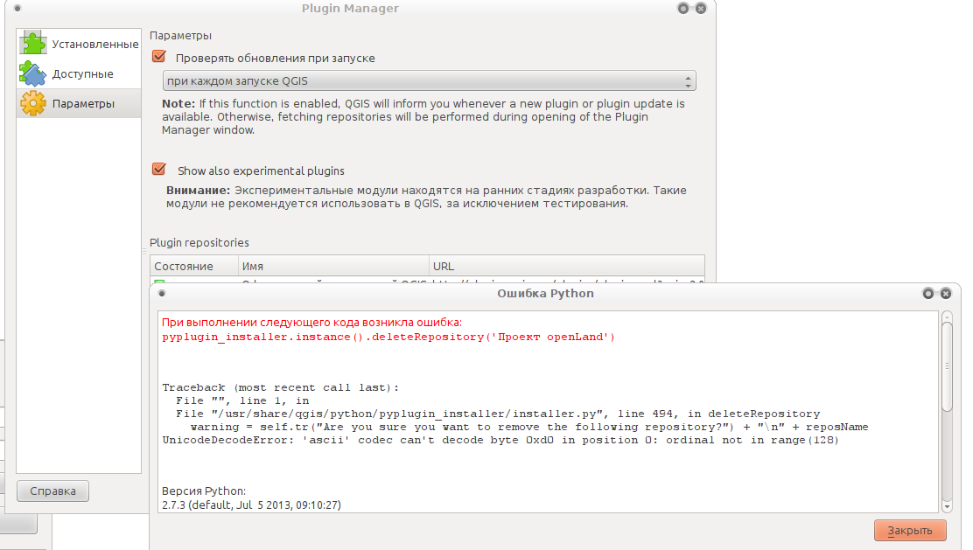The image size is (973, 550).
Task: Sort repositories by Состояние column
Action: 194,266
